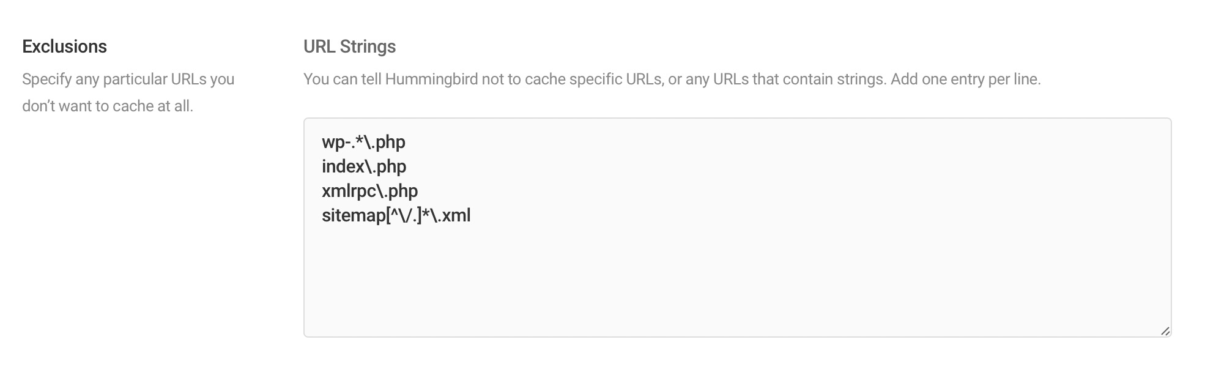Viewport: 1205px width, 367px height.
Task: Click the ".xml" ending of sitemap entry
Action: point(453,216)
